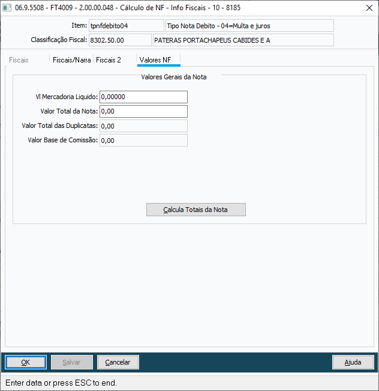
Task: Click the PATERAS PORTACHAPEUS description field
Action: click(243, 40)
